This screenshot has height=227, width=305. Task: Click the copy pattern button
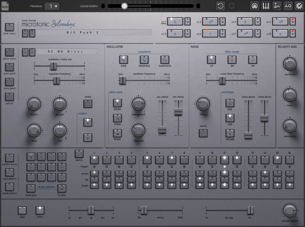[10, 173]
